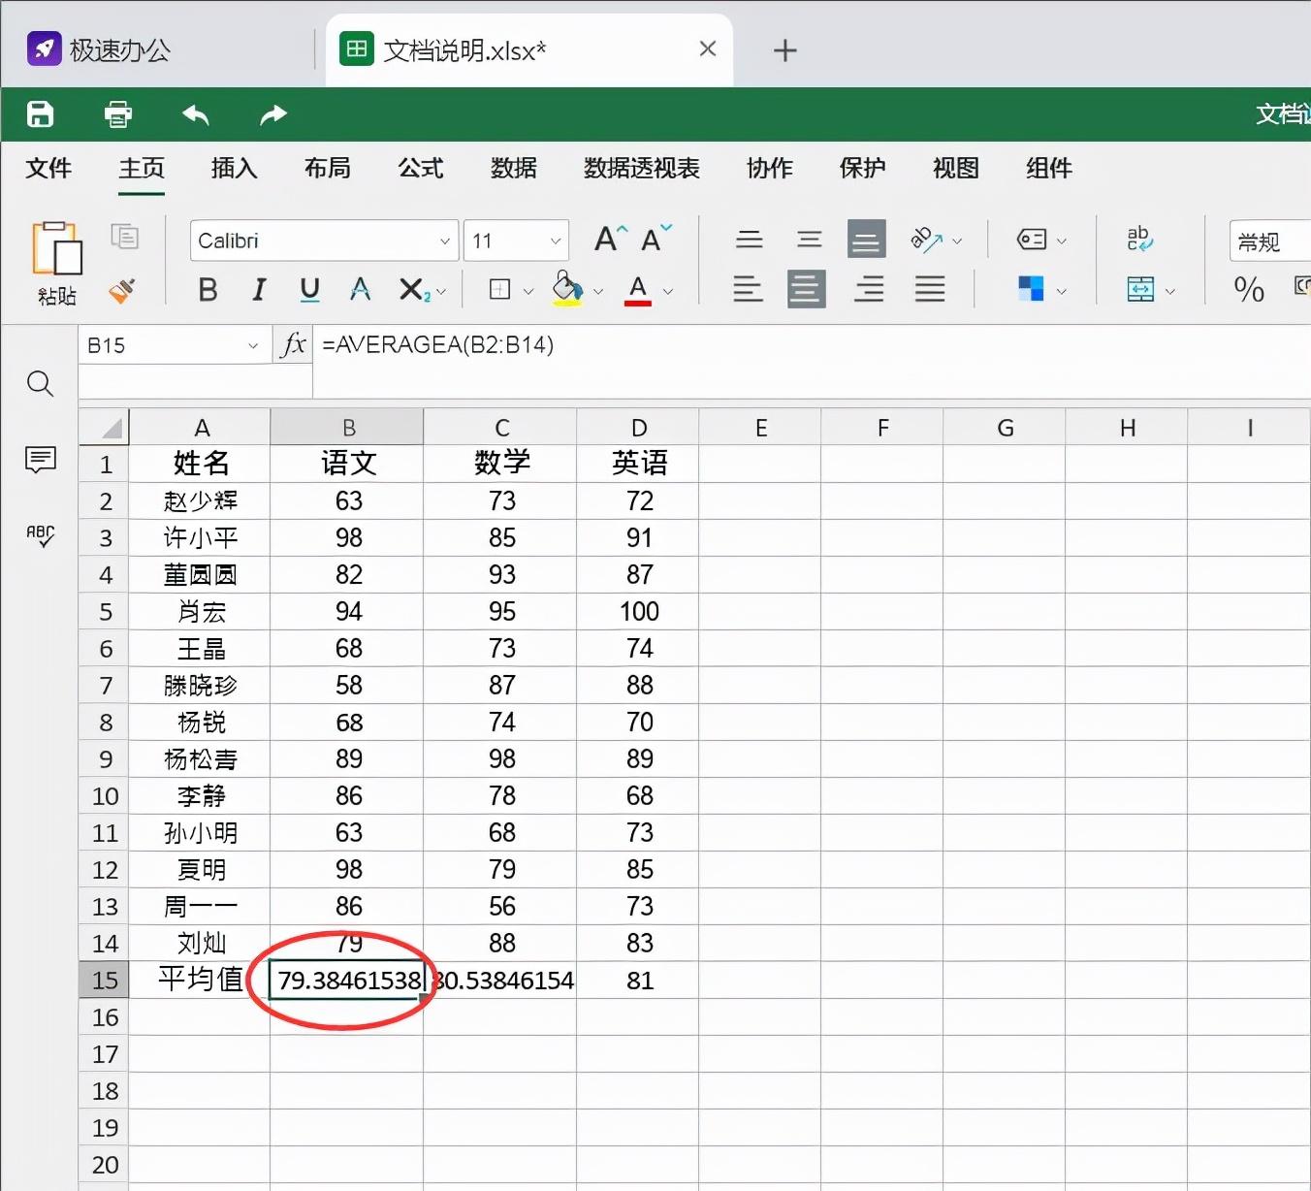This screenshot has height=1191, width=1311.
Task: Open the subscript/superscript dropdown arrow
Action: tap(442, 291)
